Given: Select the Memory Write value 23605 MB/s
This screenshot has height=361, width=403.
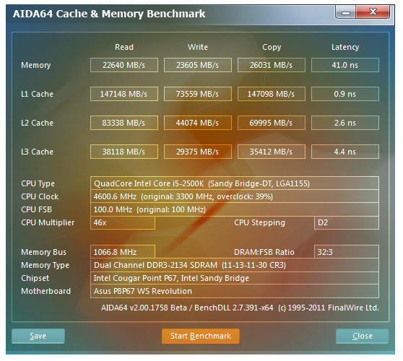Looking at the screenshot, I should click(198, 65).
